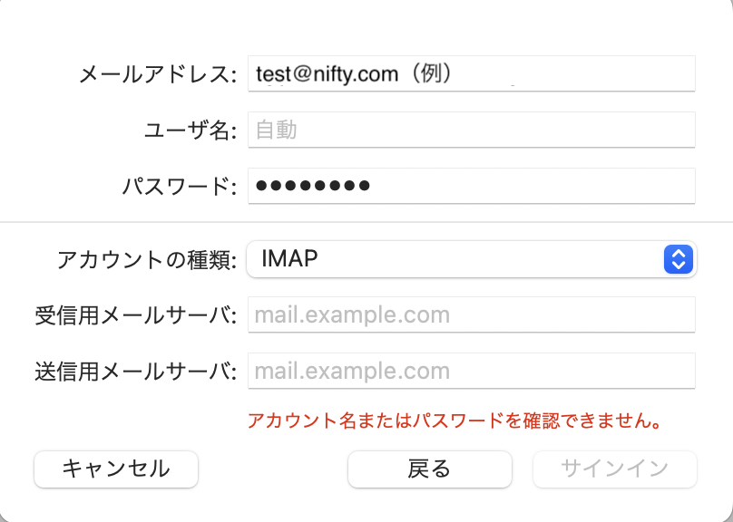
Task: Click the blue up-down chevron icon
Action: tap(679, 259)
